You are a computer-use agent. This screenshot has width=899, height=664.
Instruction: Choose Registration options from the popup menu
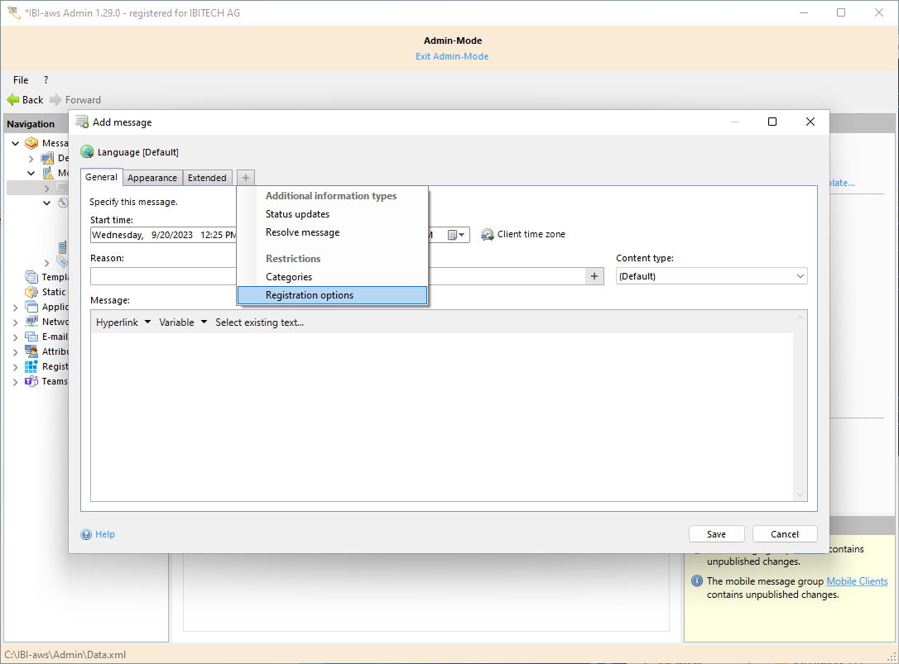coord(309,295)
